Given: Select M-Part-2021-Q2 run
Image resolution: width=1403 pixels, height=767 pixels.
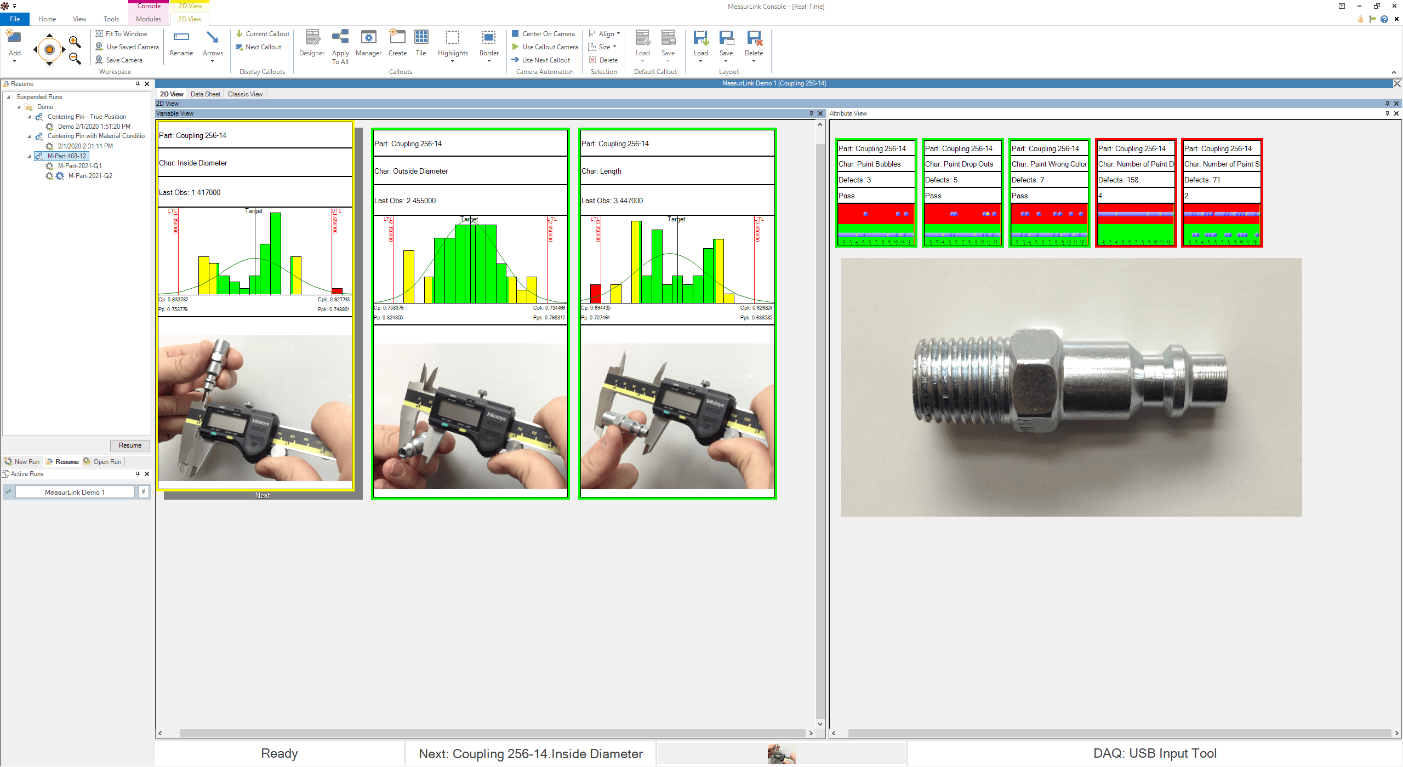Looking at the screenshot, I should click(90, 176).
